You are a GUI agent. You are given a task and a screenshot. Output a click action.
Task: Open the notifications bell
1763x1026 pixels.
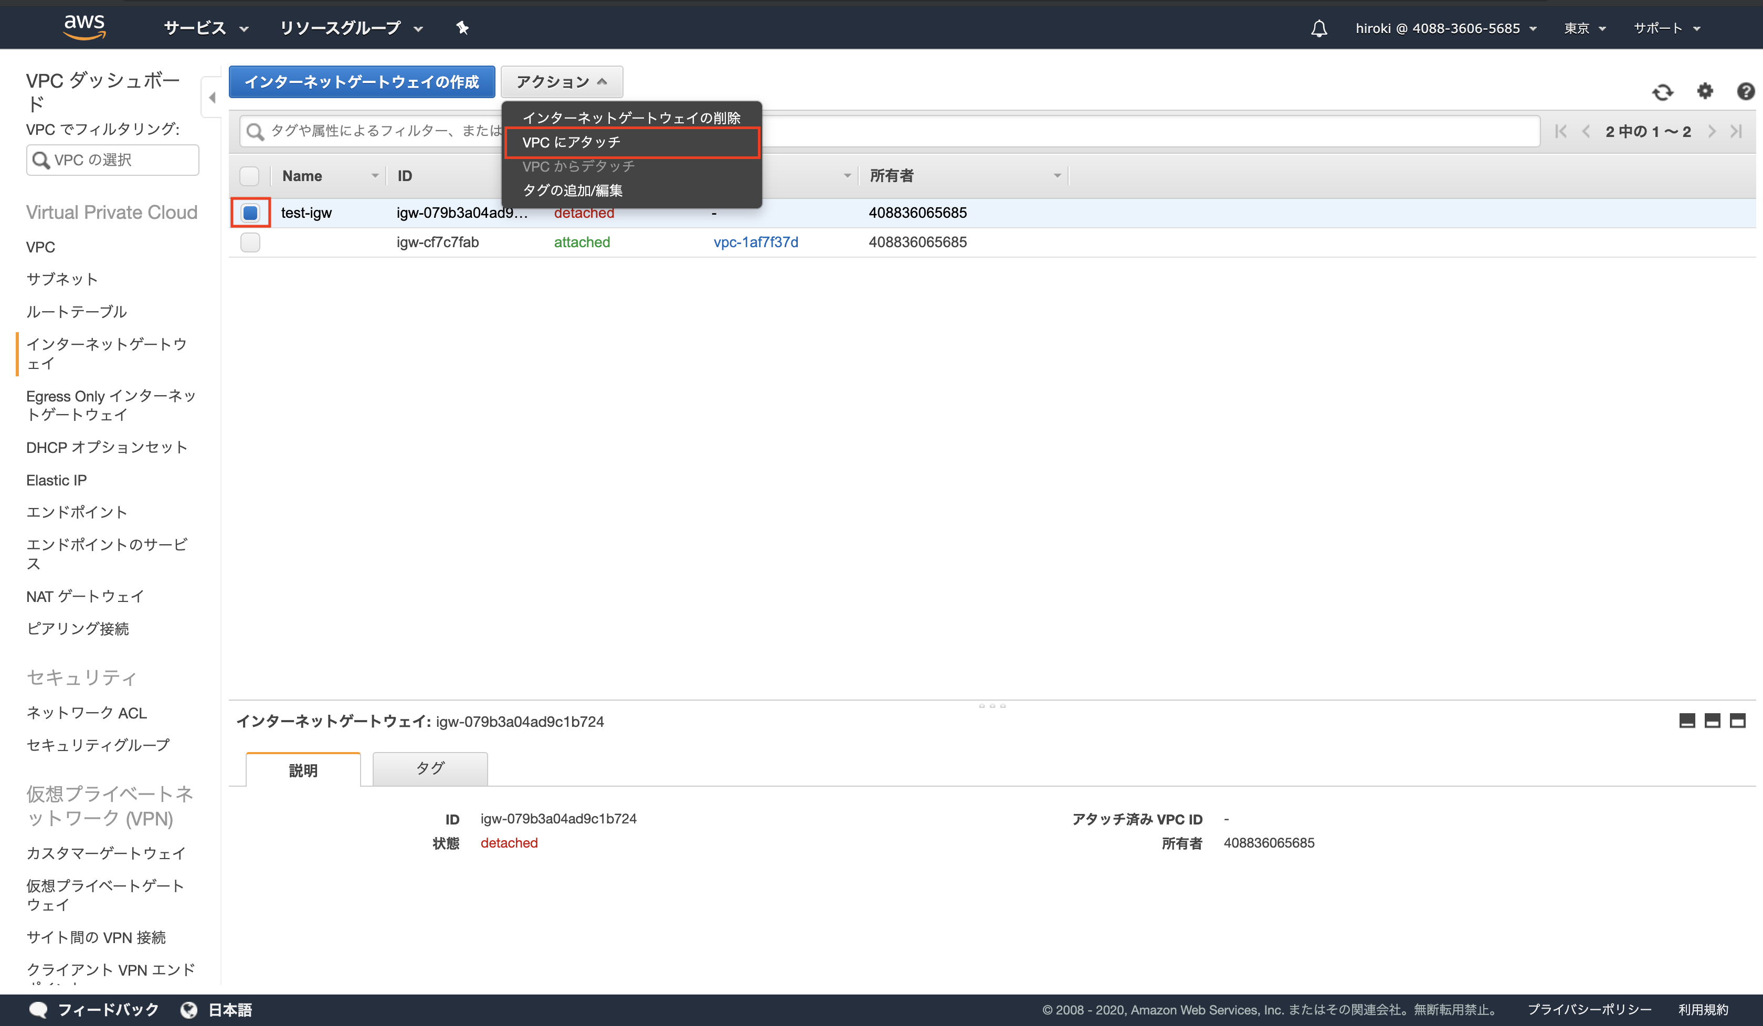(x=1318, y=28)
